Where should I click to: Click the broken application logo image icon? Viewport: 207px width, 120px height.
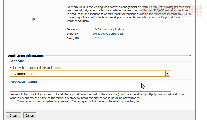(34, 20)
